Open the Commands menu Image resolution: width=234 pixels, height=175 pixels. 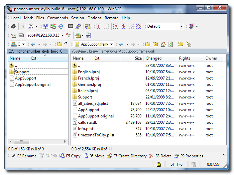tap(58, 18)
